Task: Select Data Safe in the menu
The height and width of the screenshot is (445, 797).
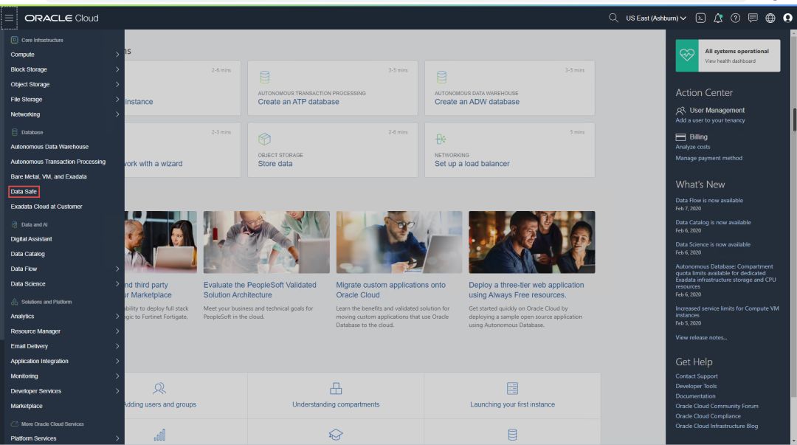Action: (24, 192)
